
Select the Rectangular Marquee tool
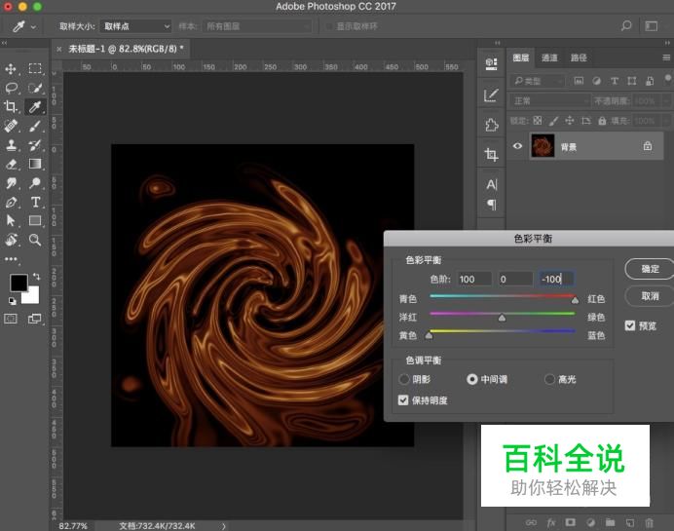35,68
